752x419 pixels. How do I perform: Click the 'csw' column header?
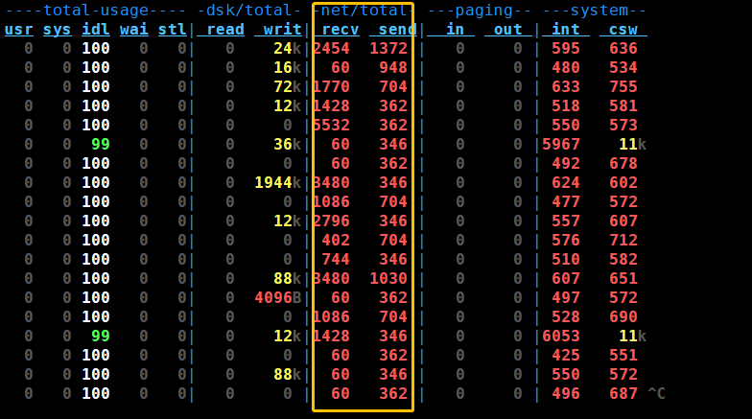[623, 29]
